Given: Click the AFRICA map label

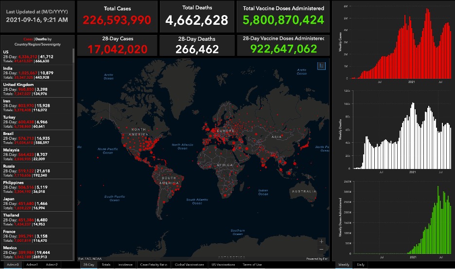Looking at the screenshot, I should click(x=225, y=165).
